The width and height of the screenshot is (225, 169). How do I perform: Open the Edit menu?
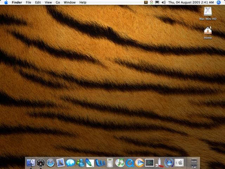point(38,2)
